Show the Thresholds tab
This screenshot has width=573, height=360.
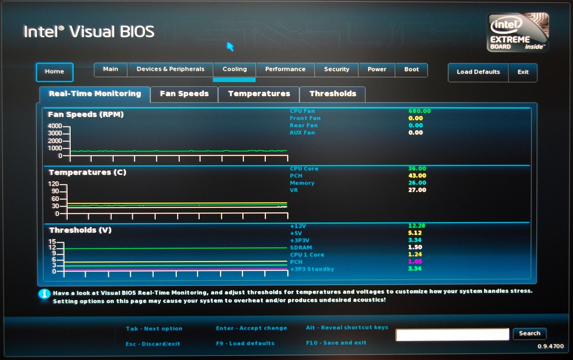click(x=333, y=94)
